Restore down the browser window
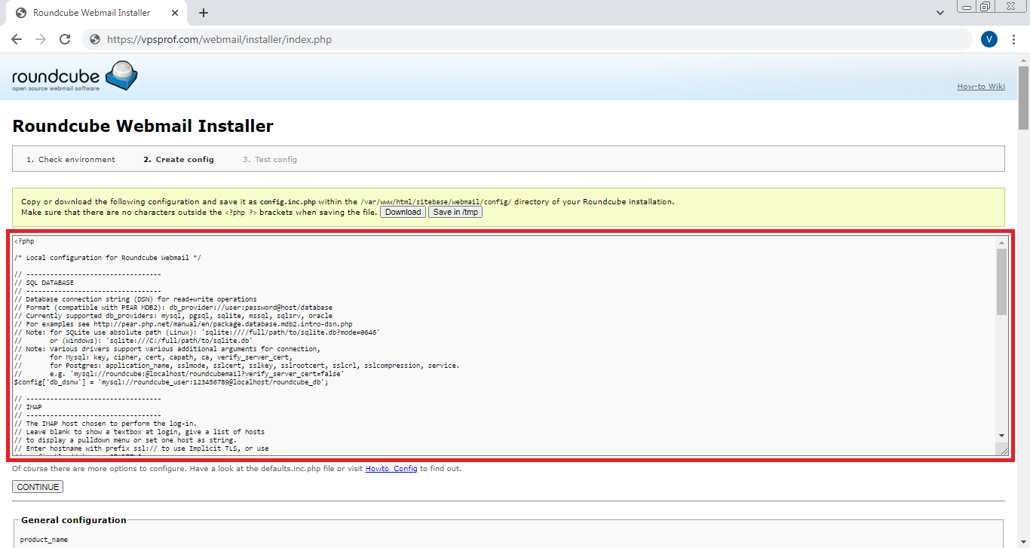The width and height of the screenshot is (1030, 548). coord(986,7)
